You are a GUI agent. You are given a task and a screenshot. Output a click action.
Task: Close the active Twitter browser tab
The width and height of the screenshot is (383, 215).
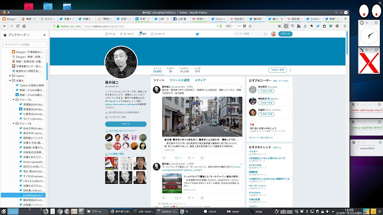(x=282, y=19)
